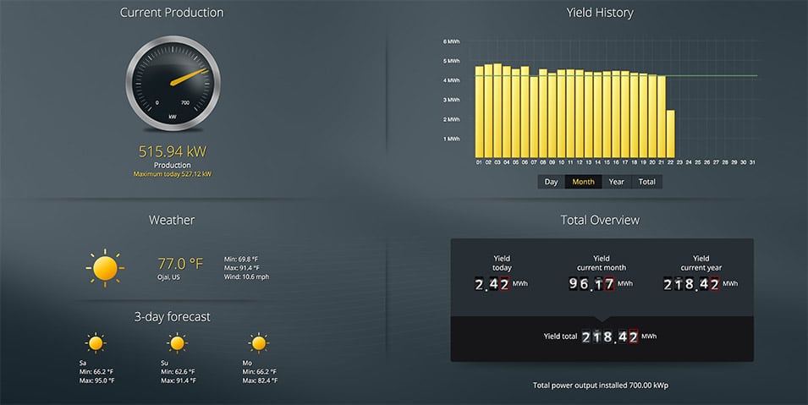Switch yield history to Year view
Image resolution: width=808 pixels, height=405 pixels.
[616, 182]
